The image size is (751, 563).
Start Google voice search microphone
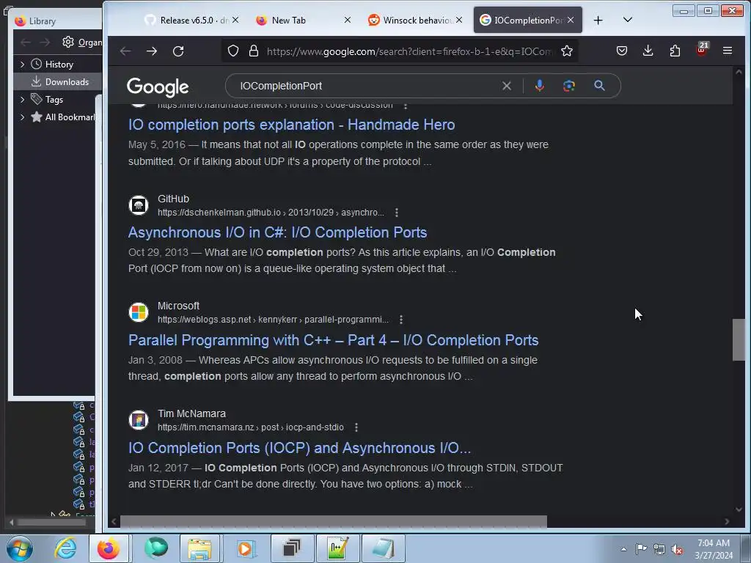click(539, 86)
